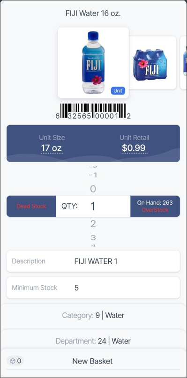Screen dimensions: 187x378
Task: Select the single FIJI bottle image
Action: 93,63
